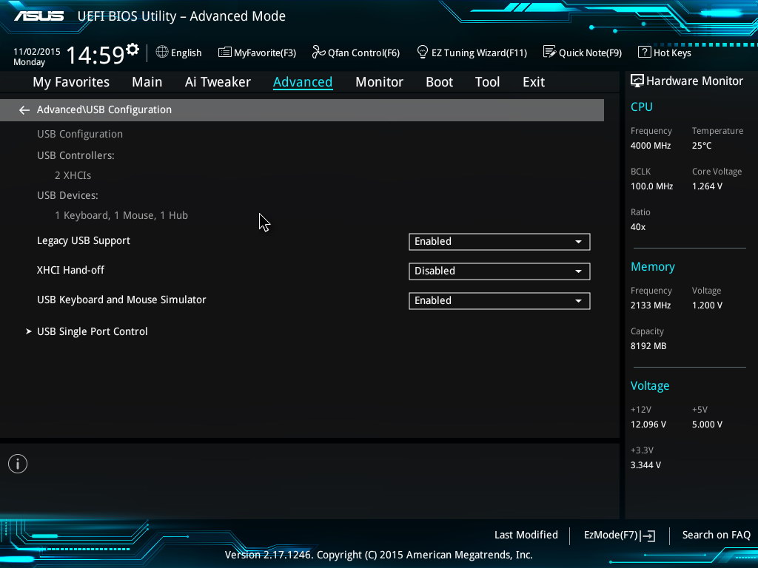This screenshot has width=758, height=568.
Task: Open Quick Note(F9) notepad icon
Action: pyautogui.click(x=549, y=53)
